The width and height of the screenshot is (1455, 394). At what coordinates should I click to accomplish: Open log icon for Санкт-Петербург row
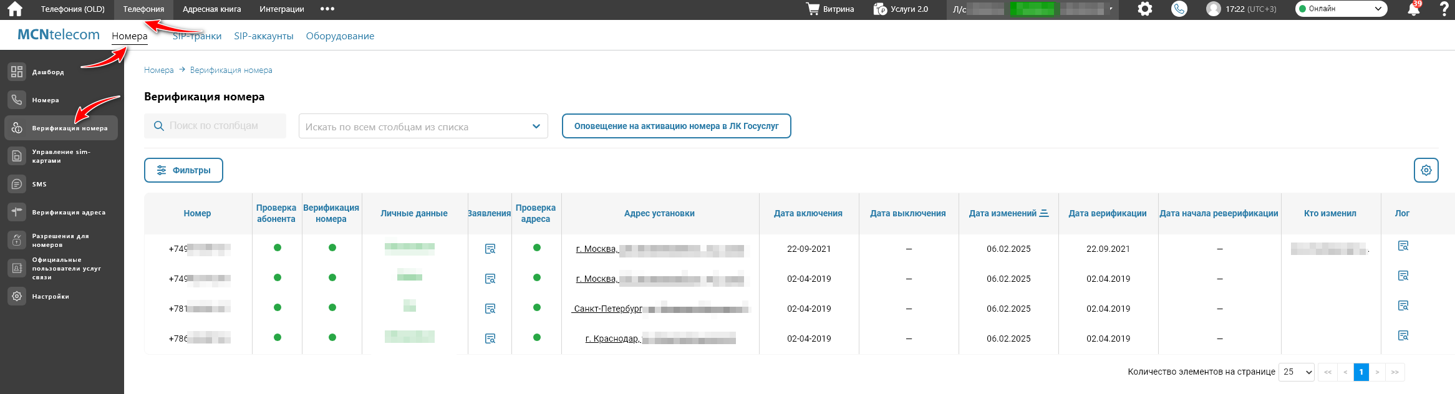point(1403,305)
